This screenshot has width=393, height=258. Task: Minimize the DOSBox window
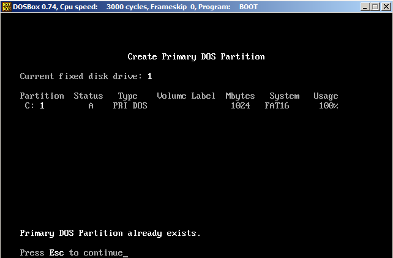click(365, 7)
